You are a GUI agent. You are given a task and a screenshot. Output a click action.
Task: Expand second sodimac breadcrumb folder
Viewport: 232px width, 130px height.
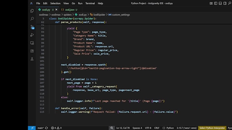(56, 15)
